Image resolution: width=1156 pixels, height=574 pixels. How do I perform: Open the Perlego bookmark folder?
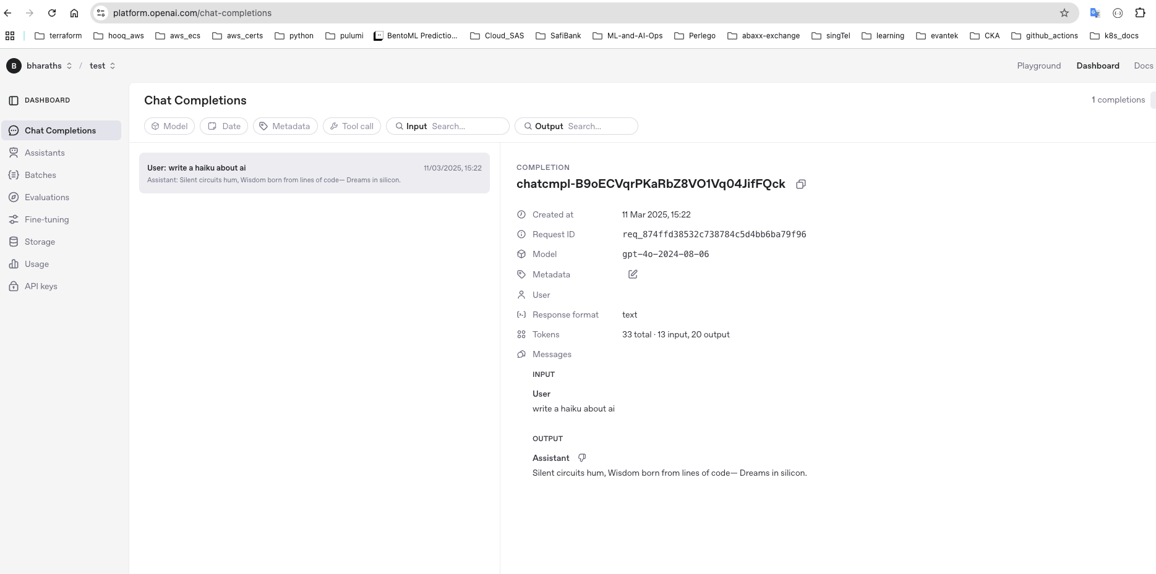[695, 36]
